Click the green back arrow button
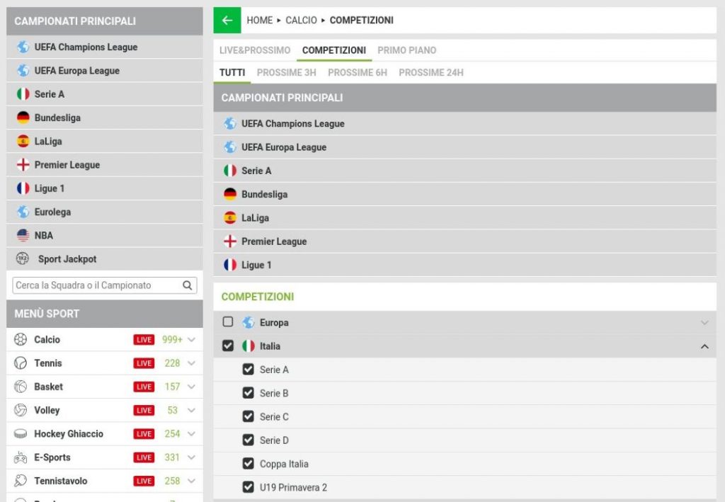This screenshot has height=502, width=725. click(227, 21)
